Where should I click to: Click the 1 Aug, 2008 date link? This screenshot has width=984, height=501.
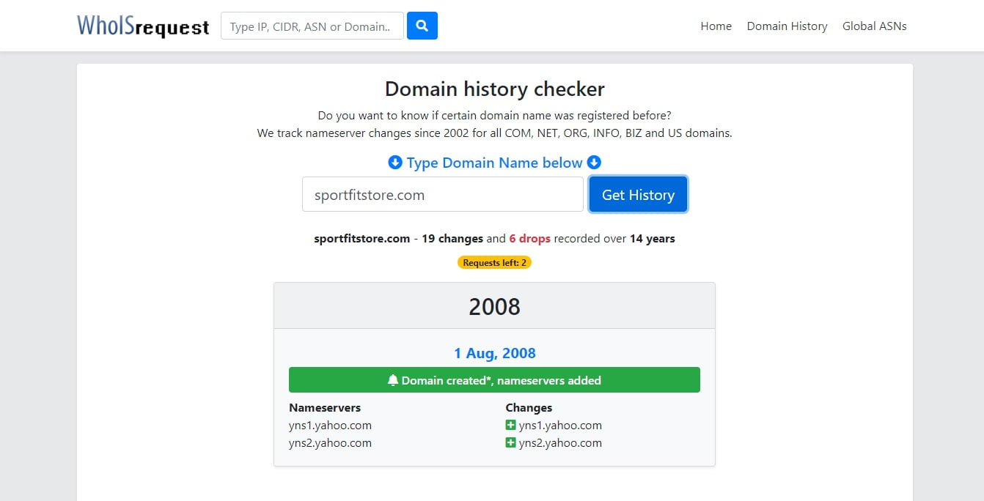click(x=494, y=353)
